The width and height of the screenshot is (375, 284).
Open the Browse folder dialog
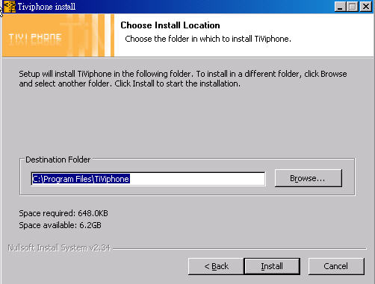click(309, 178)
